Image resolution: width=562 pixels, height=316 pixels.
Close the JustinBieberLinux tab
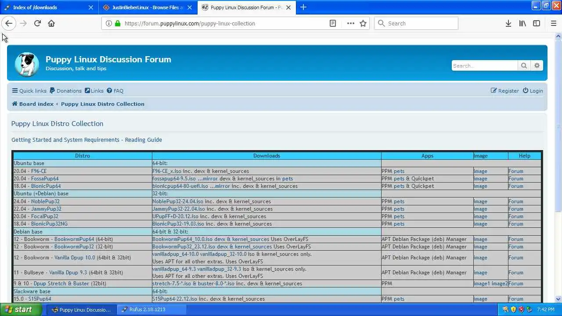190,7
